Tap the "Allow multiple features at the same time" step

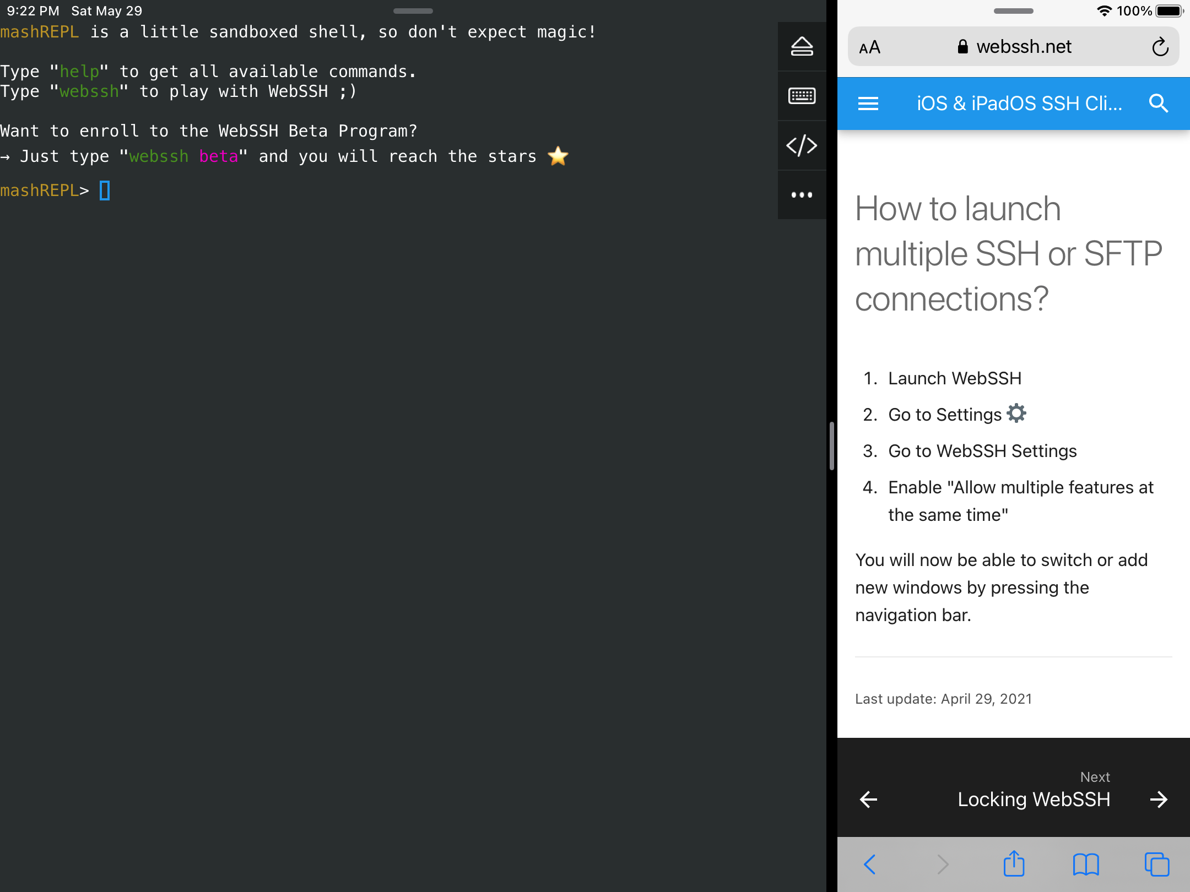[x=1020, y=501]
